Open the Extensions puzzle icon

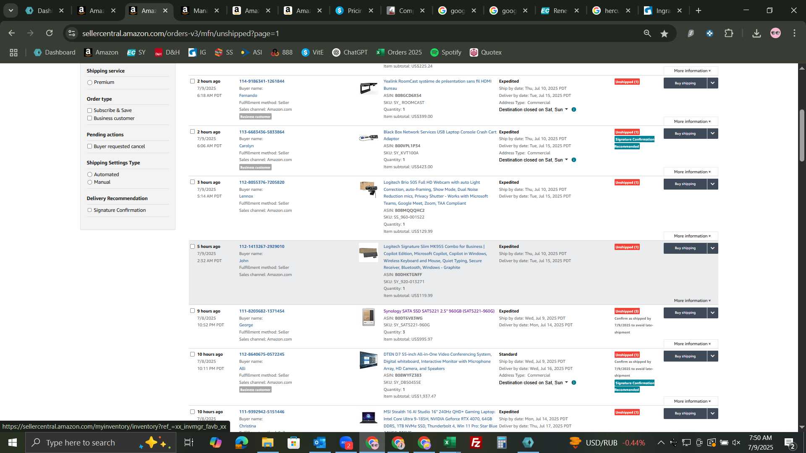pos(729,33)
